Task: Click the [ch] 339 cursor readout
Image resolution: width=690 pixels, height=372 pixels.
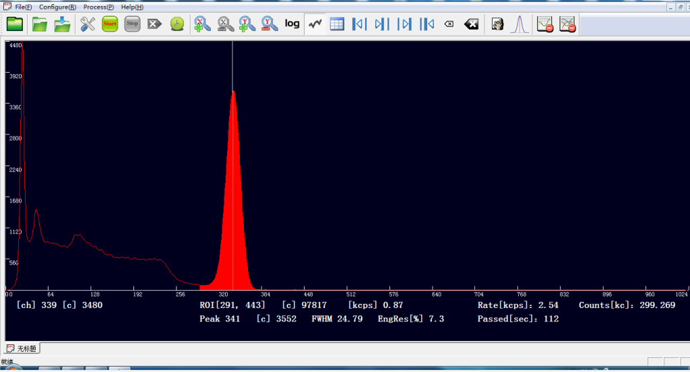Action: pyautogui.click(x=36, y=305)
